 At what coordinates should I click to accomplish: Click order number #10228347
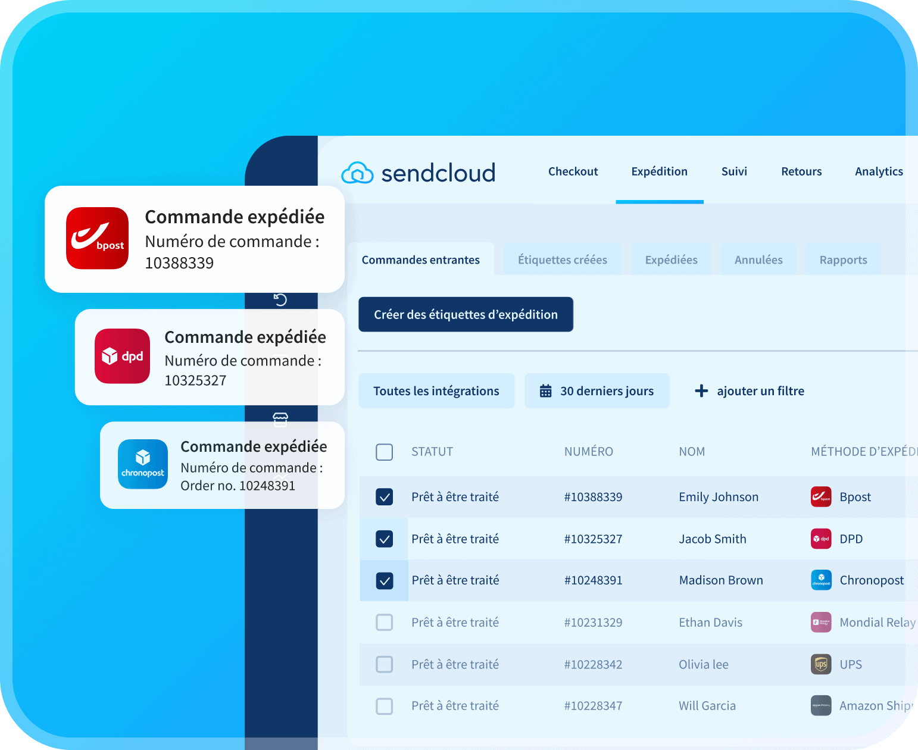tap(593, 706)
